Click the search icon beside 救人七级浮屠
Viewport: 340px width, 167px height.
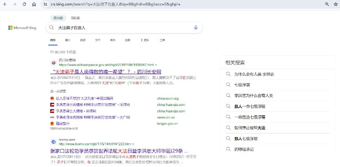click(x=228, y=138)
